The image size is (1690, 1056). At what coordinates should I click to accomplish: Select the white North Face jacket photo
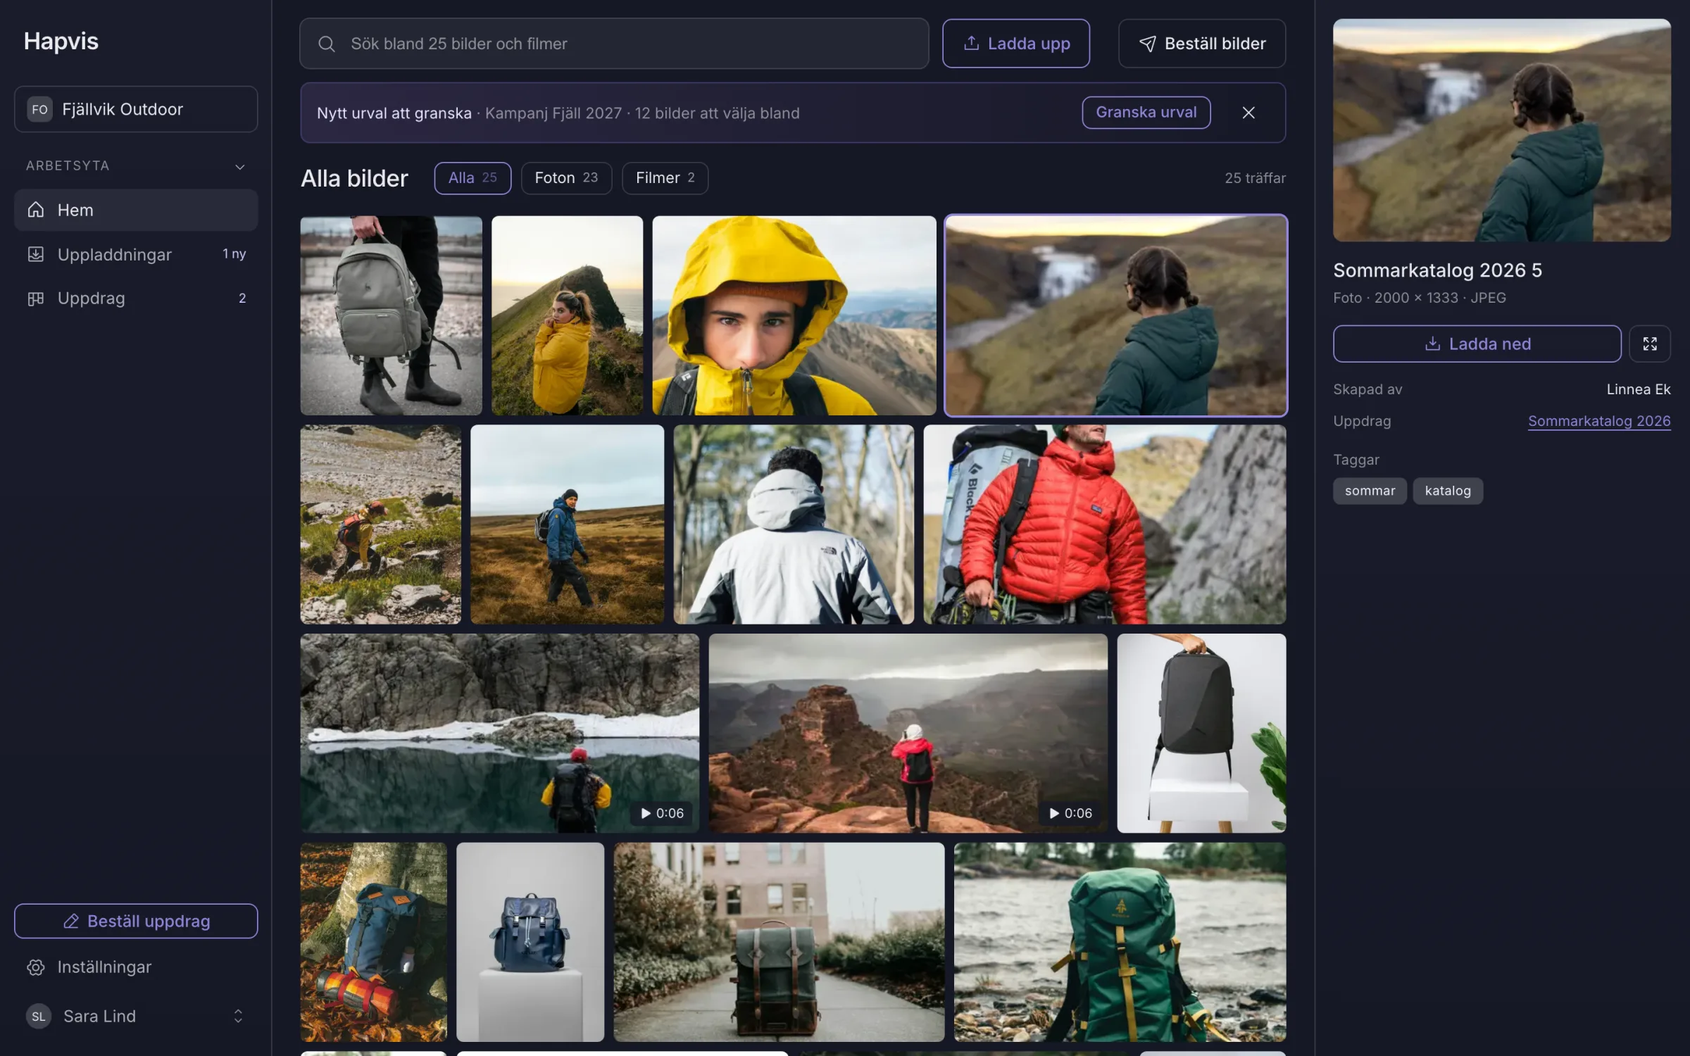794,524
